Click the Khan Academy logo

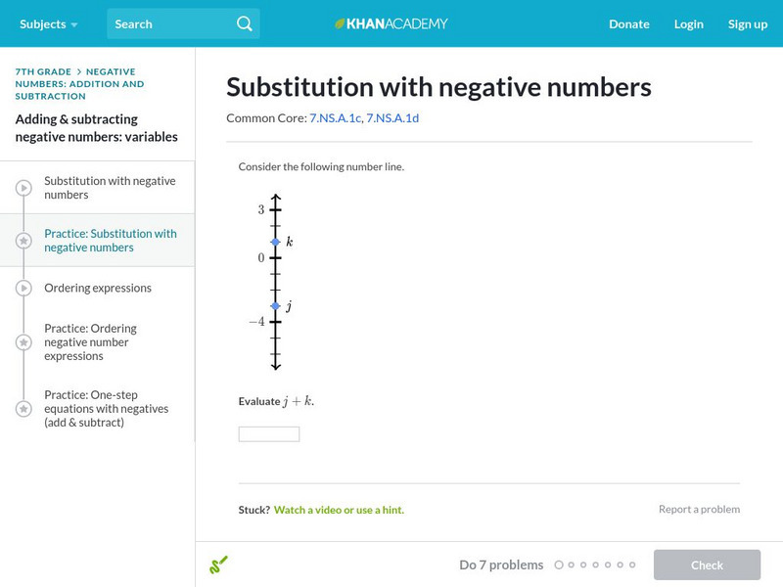[391, 23]
